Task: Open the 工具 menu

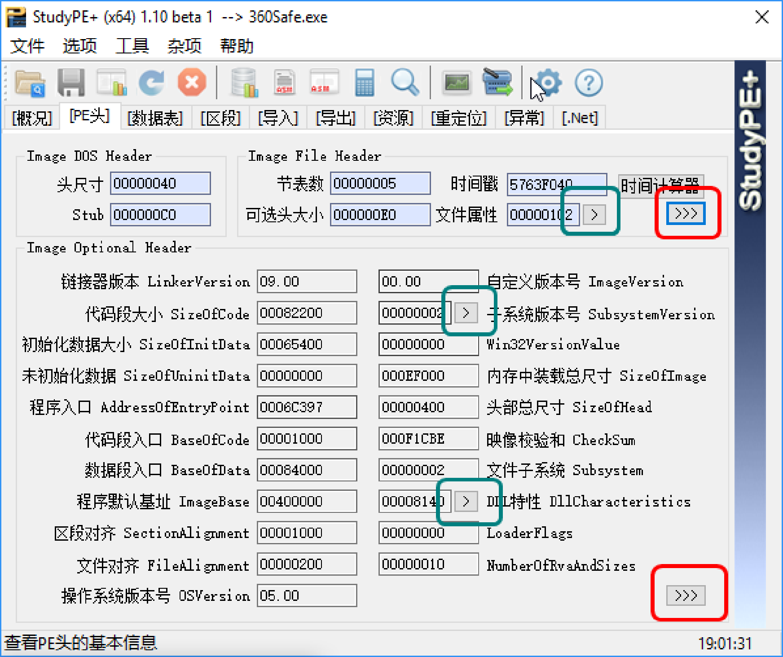Action: point(132,46)
